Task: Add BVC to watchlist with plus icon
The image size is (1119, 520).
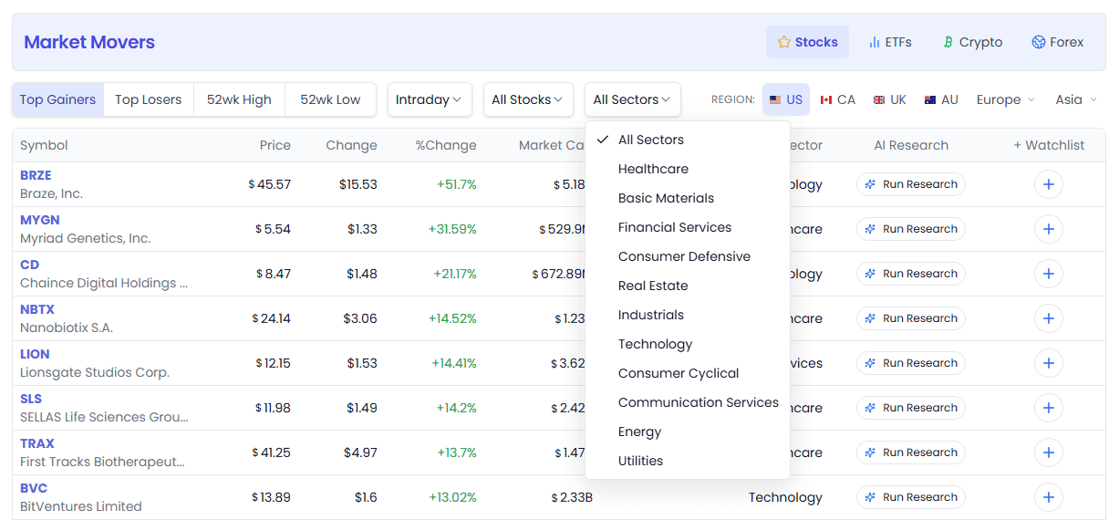Action: coord(1049,497)
